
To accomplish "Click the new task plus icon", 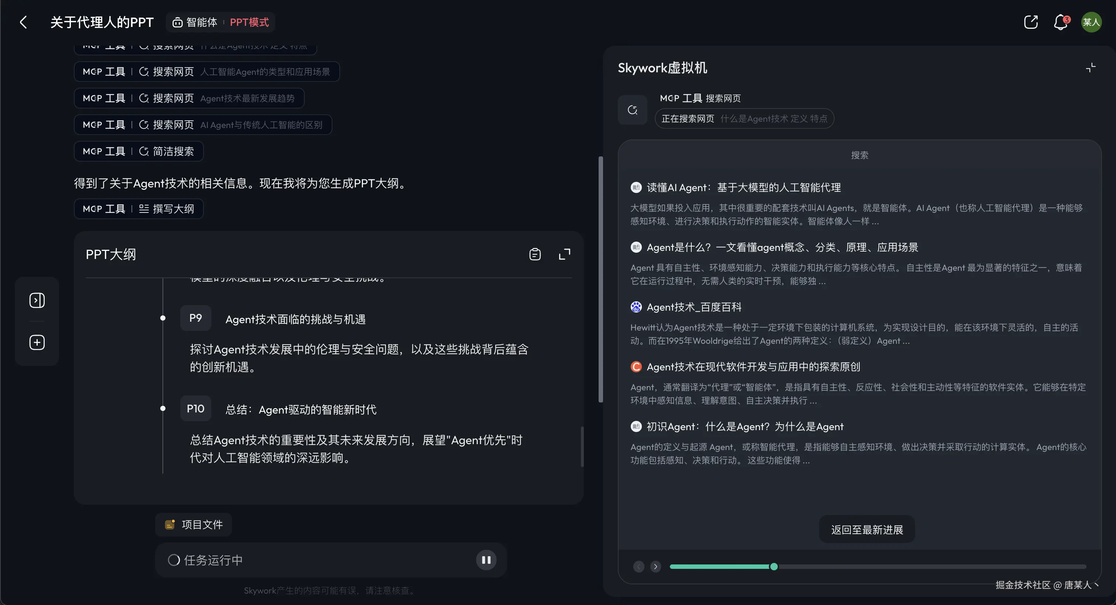I will [x=37, y=342].
